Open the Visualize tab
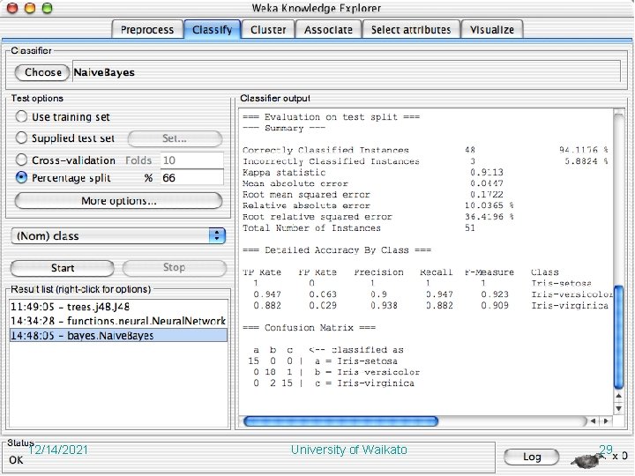The image size is (635, 476). point(492,30)
